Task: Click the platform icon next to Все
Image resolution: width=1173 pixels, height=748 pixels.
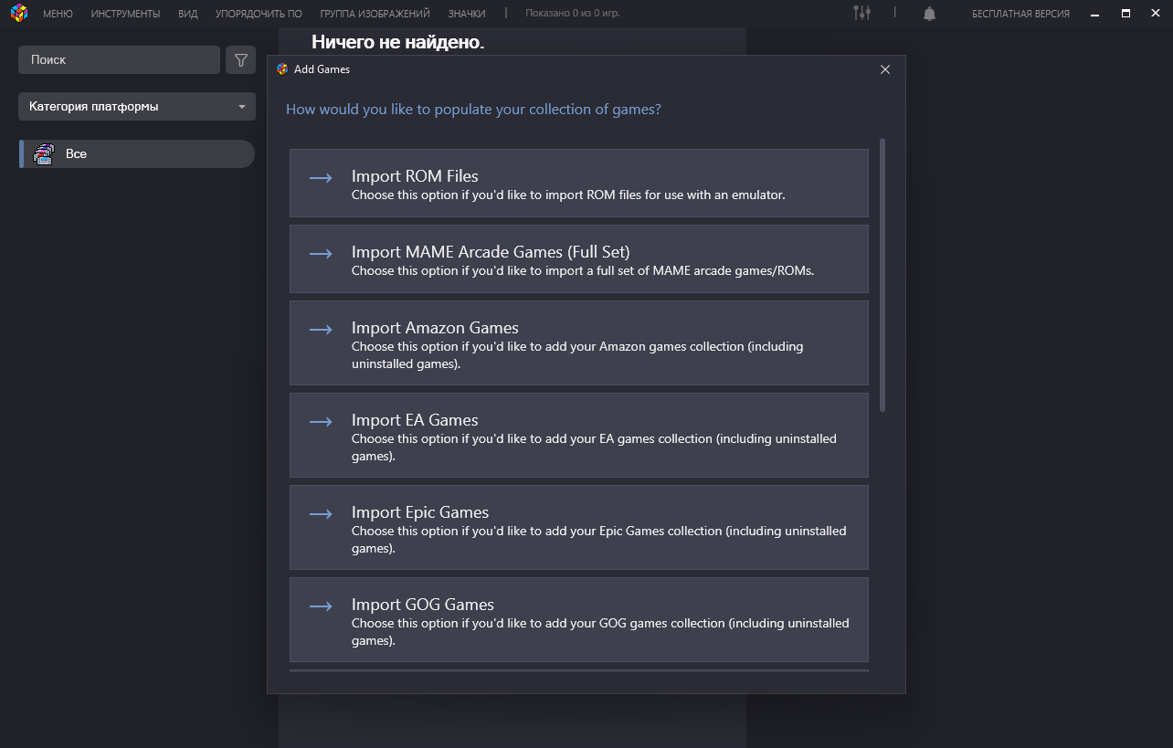Action: (x=44, y=154)
